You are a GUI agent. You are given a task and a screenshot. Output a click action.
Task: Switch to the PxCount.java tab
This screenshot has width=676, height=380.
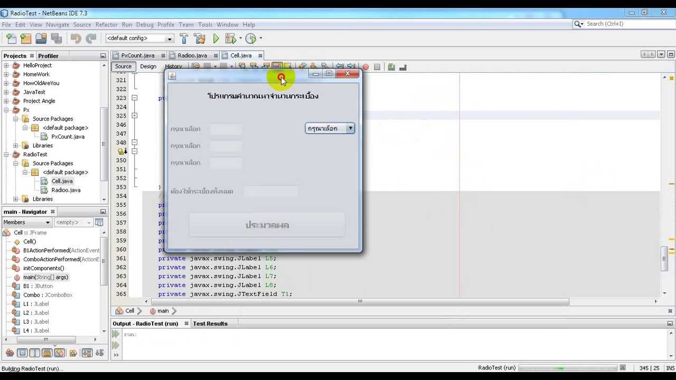pos(138,55)
